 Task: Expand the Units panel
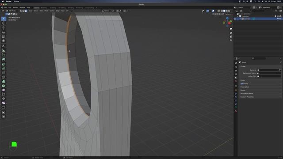click(243, 80)
